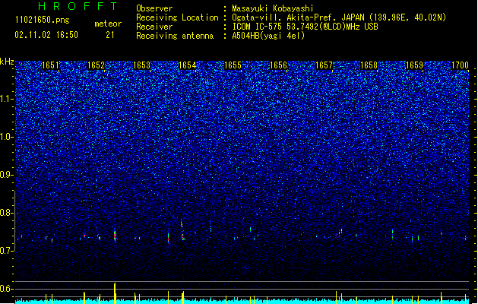Click the 1654 time marker
Viewport: 478px width, 304px height.
pos(187,65)
